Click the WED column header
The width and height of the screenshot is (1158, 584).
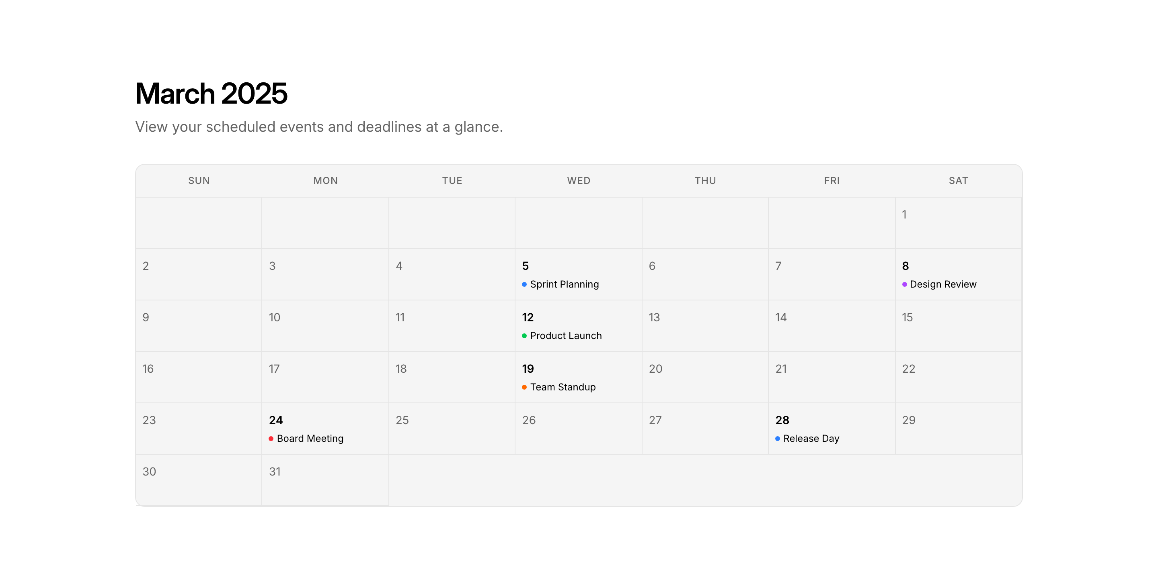coord(578,180)
